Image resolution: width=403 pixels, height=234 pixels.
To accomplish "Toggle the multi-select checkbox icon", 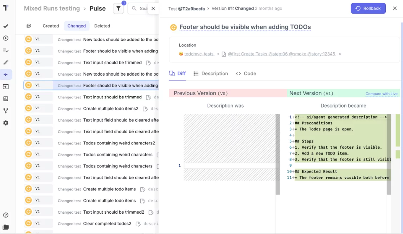I will pos(29,26).
